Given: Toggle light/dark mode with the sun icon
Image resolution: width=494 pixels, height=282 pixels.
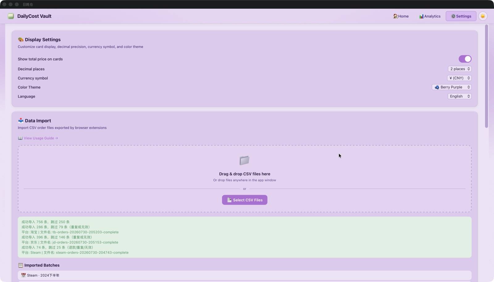Looking at the screenshot, I should tap(483, 16).
